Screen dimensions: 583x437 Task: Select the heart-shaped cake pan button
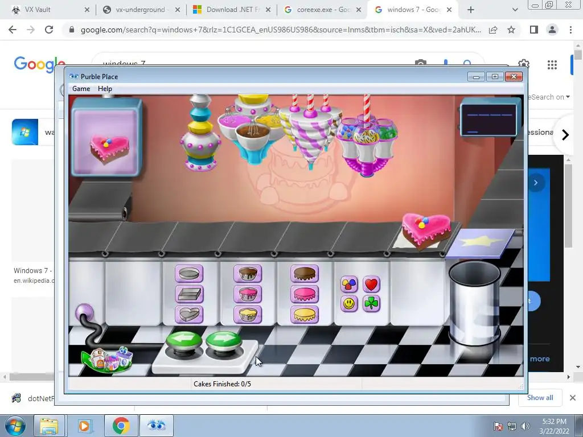click(x=189, y=315)
